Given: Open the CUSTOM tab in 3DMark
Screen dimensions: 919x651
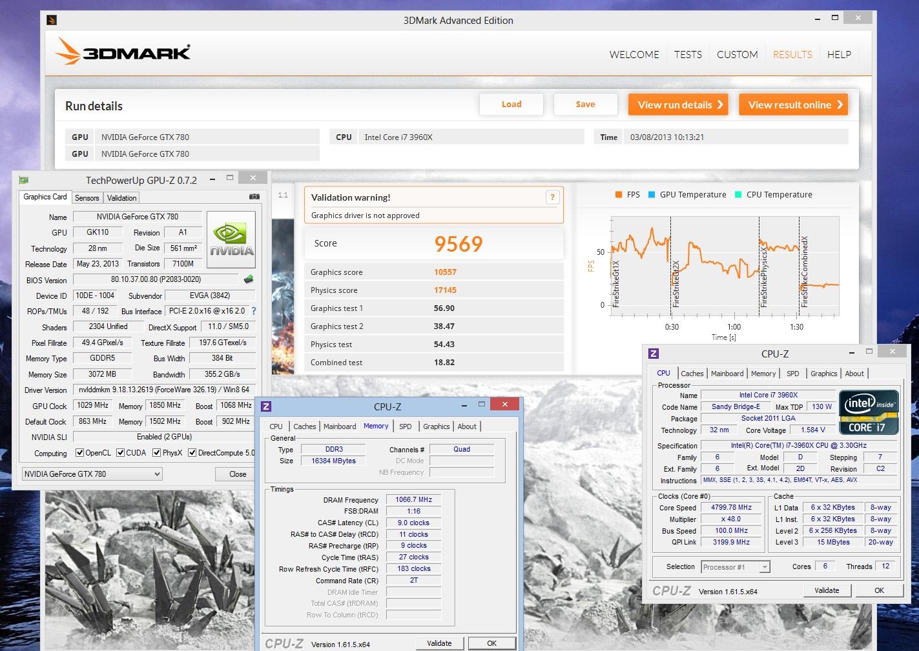Looking at the screenshot, I should [x=737, y=55].
